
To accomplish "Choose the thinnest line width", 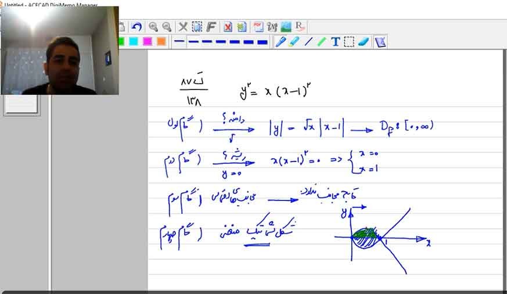I will pyautogui.click(x=179, y=41).
